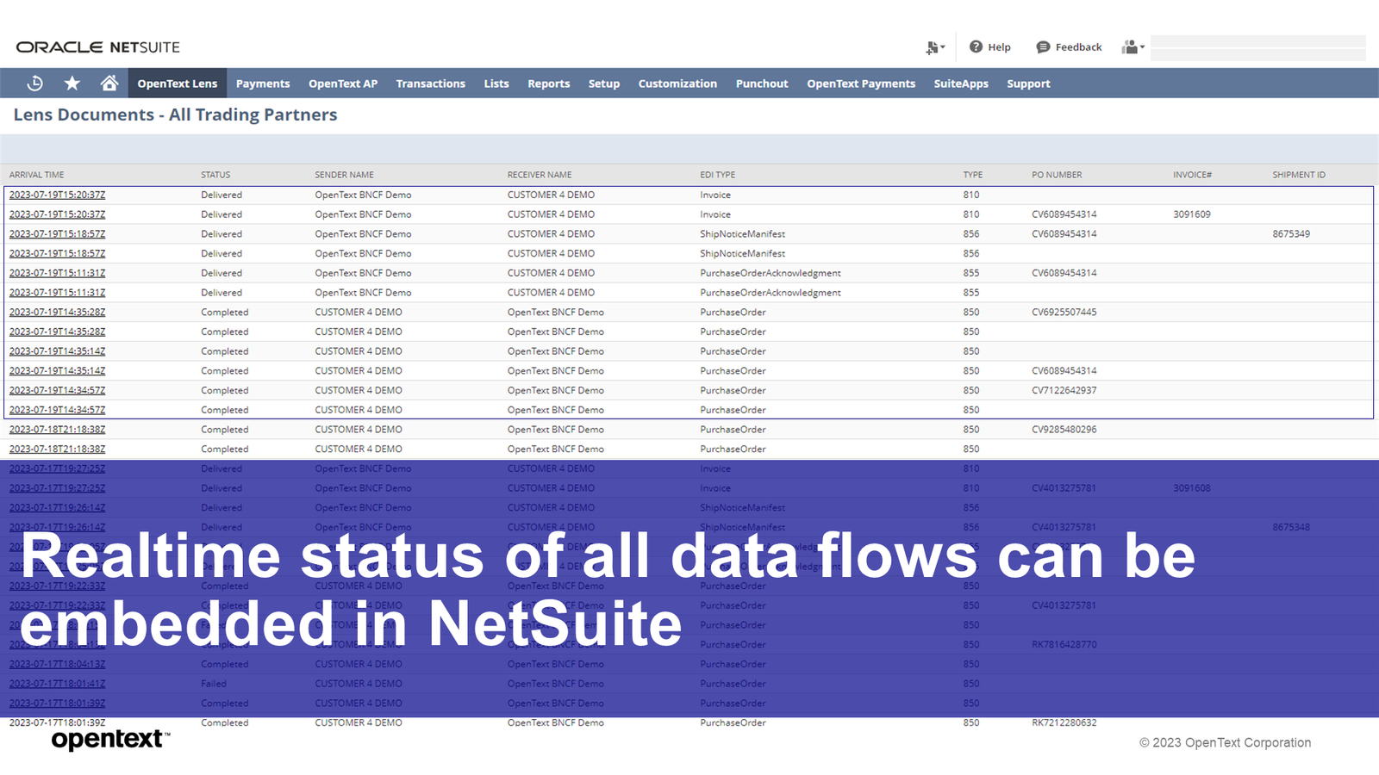The height and width of the screenshot is (775, 1379).
Task: Open the Lists menu
Action: pyautogui.click(x=496, y=84)
